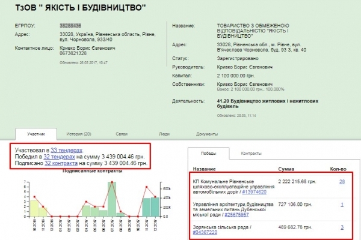Switch to the Люди tab
Viewport: 361px width, 240px height.
pos(164,133)
